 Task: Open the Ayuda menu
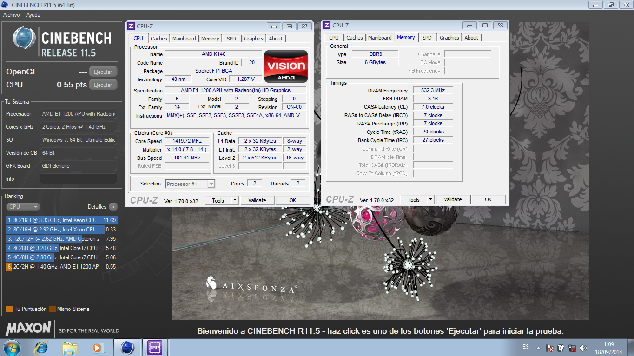[x=33, y=15]
